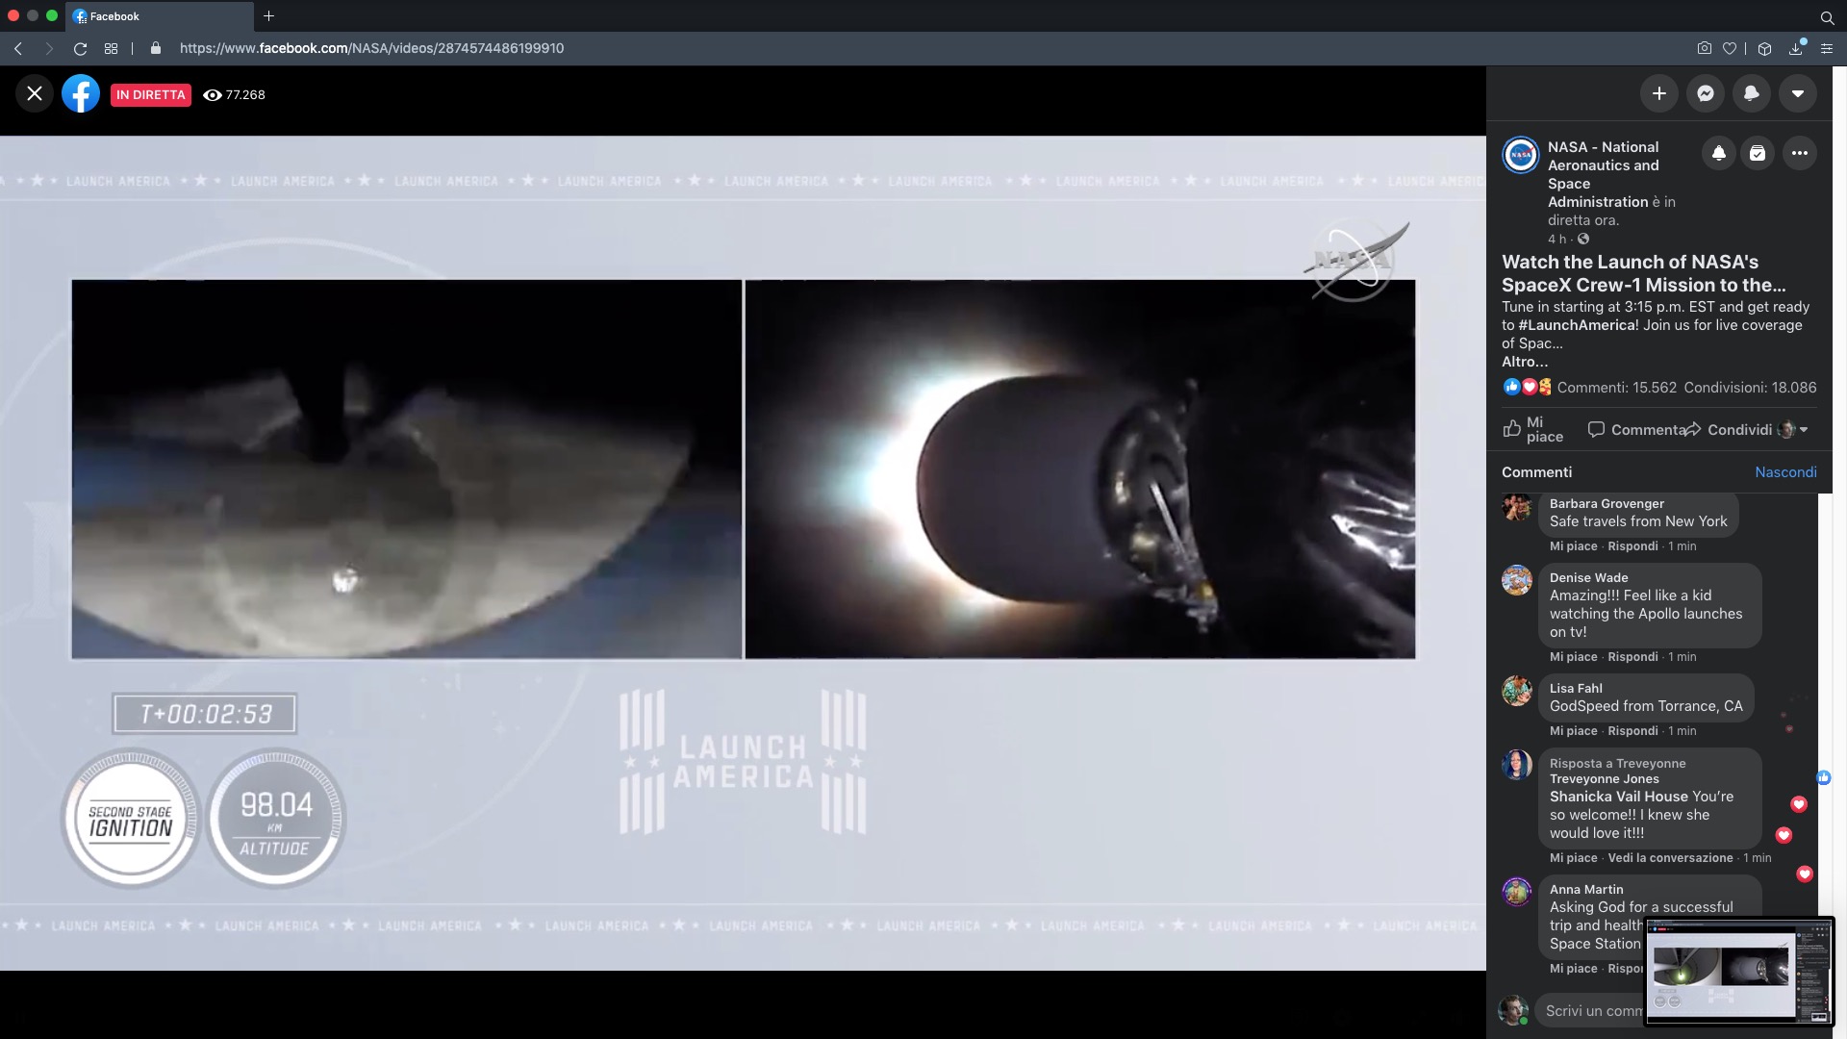The image size is (1847, 1039).
Task: Open the NASA profile picture
Action: coord(1521,155)
